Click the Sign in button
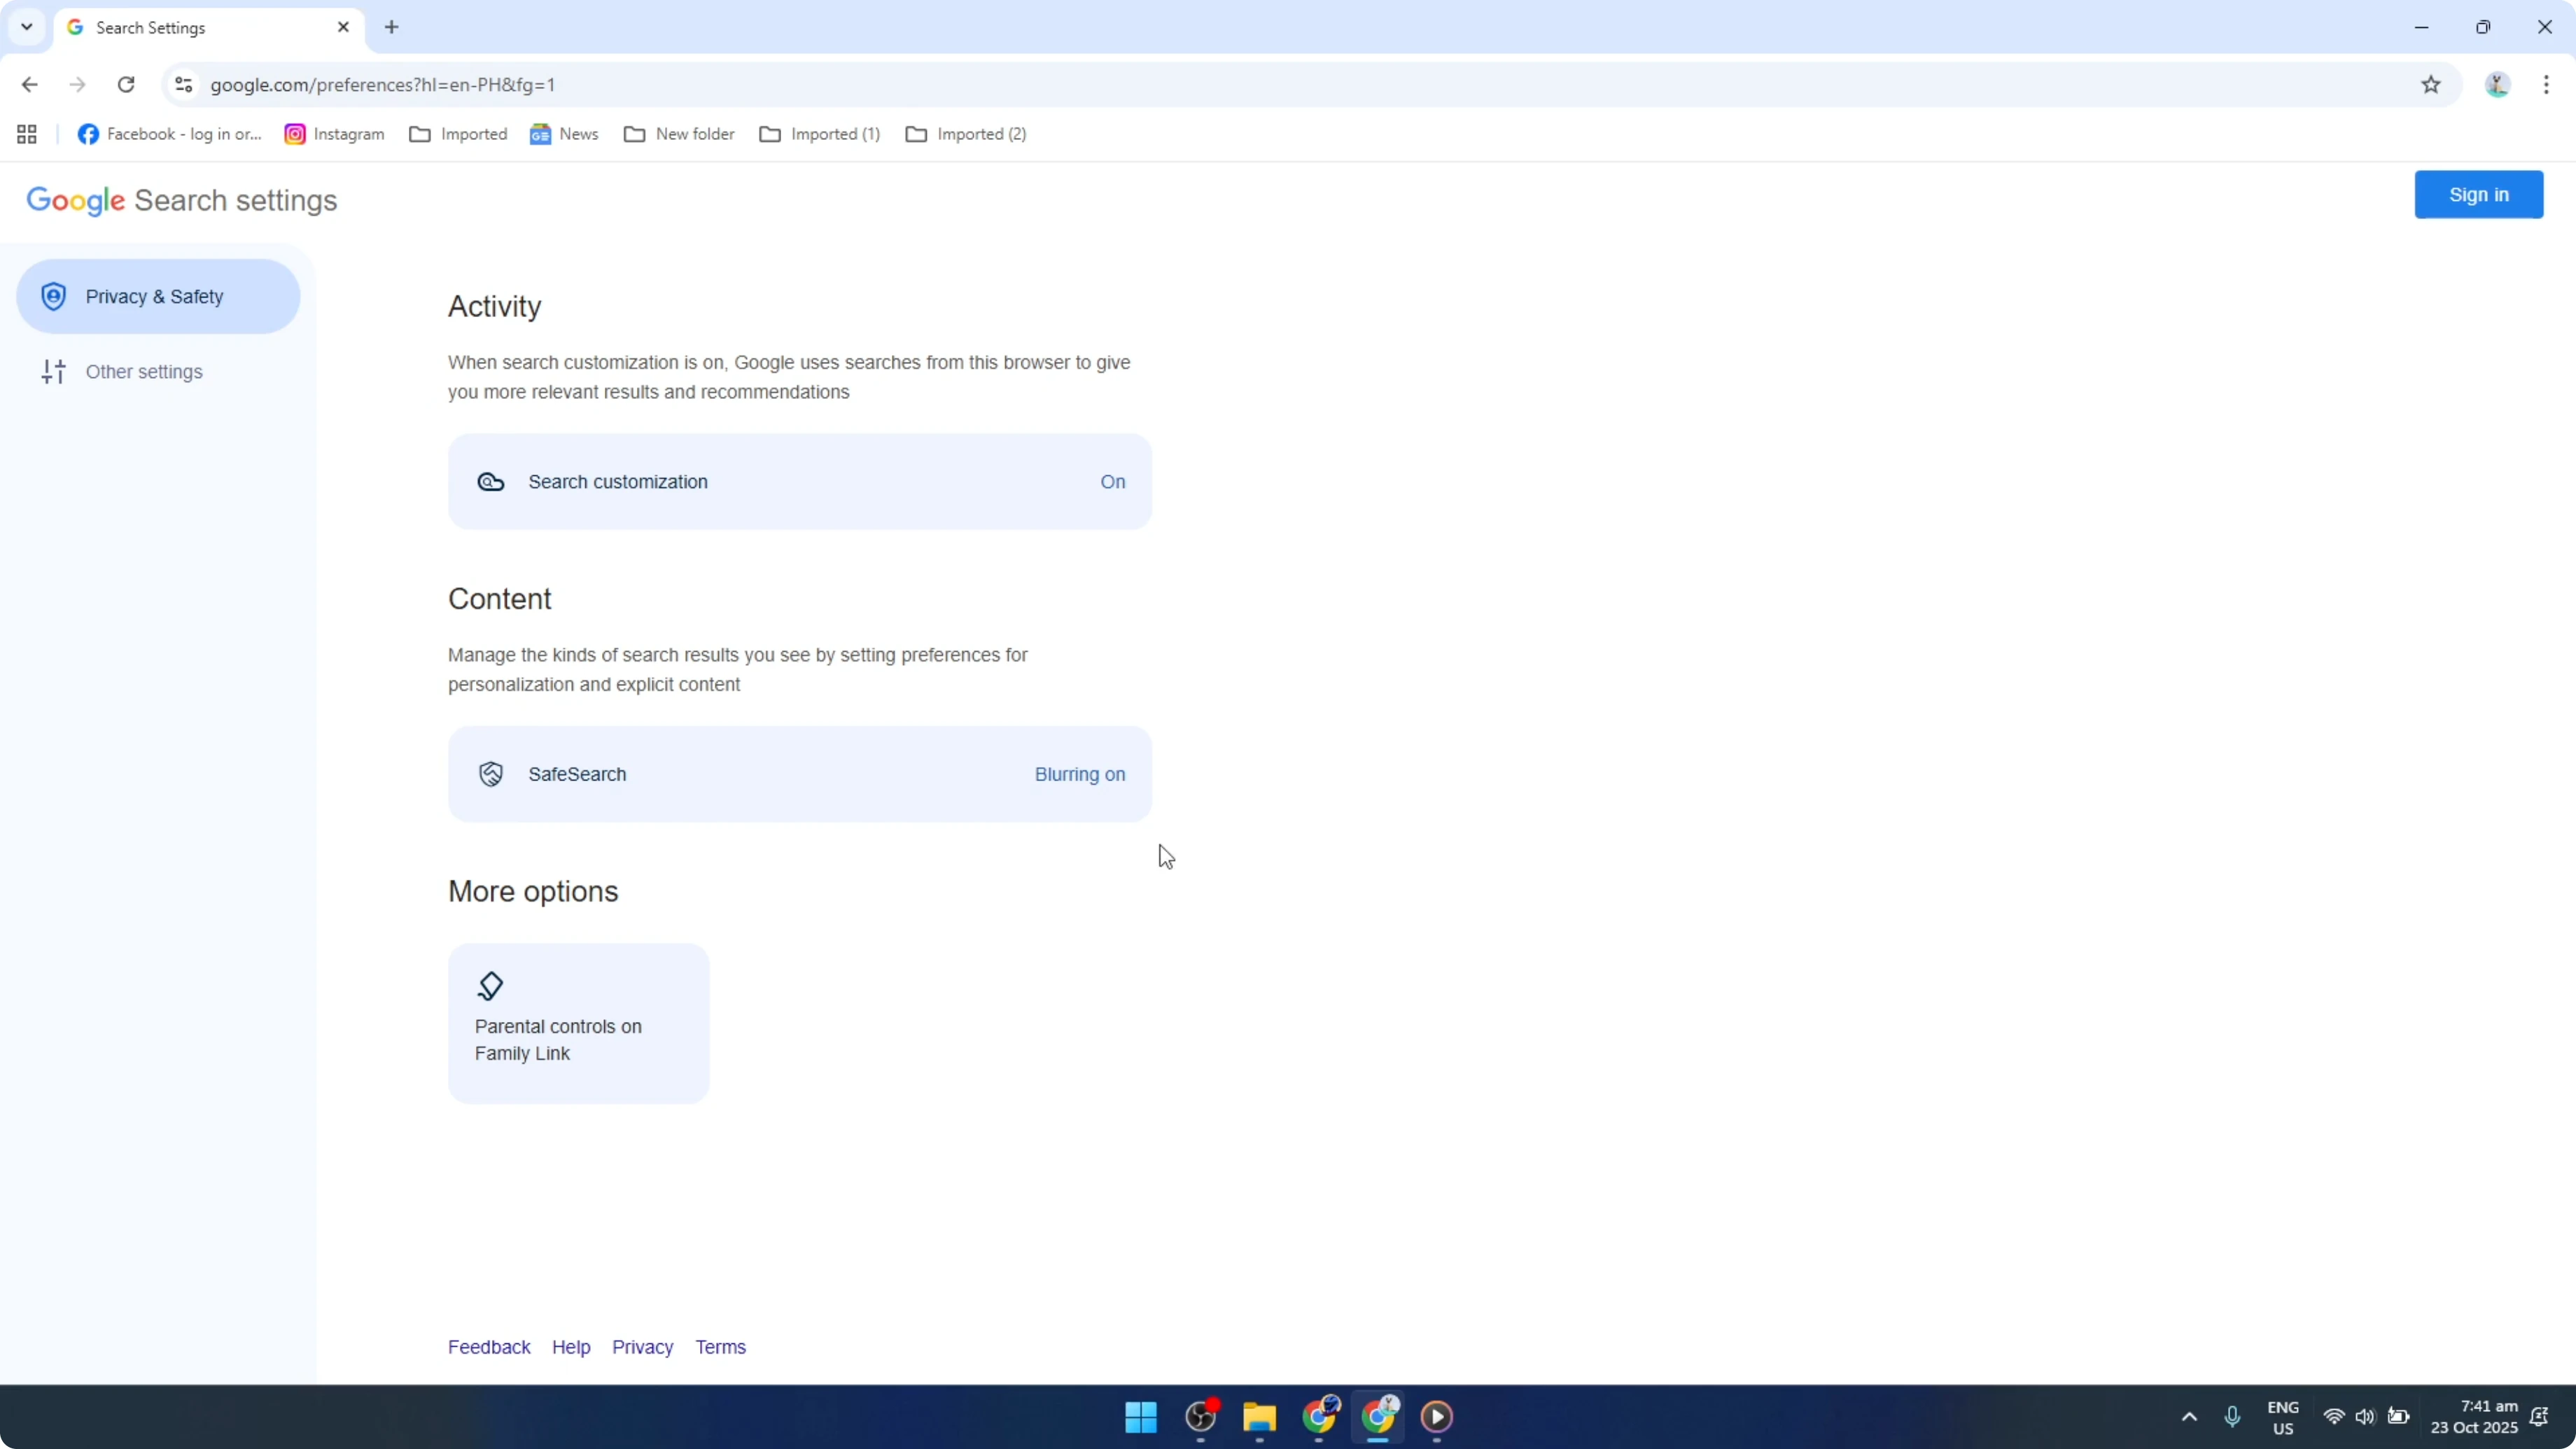 coord(2479,194)
